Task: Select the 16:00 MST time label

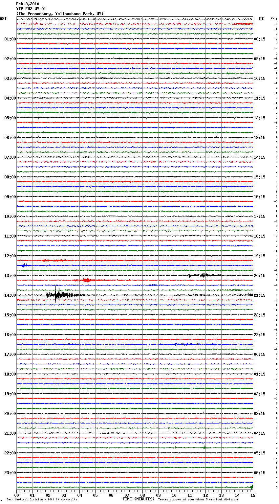Action: click(x=10, y=335)
